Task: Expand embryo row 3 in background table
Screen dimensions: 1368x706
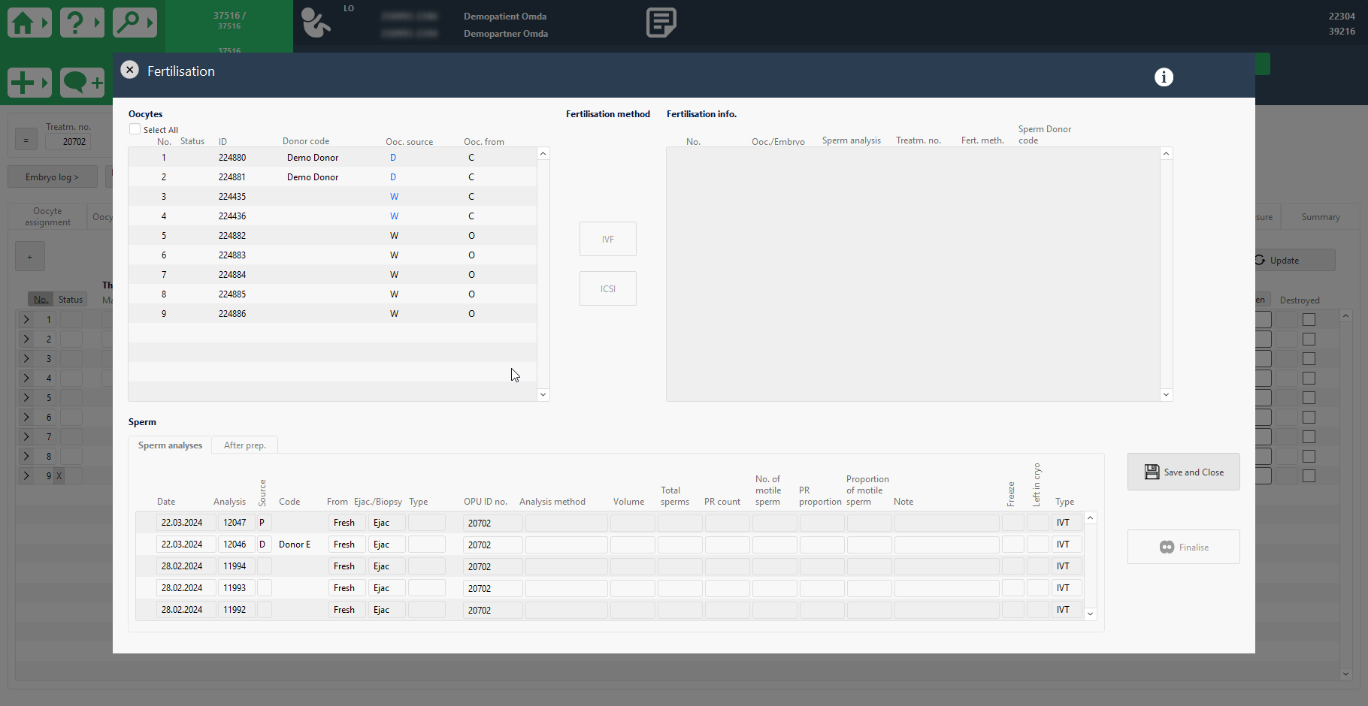Action: pyautogui.click(x=26, y=358)
